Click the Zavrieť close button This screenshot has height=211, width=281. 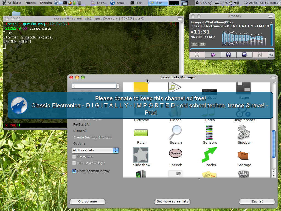click(x=257, y=201)
